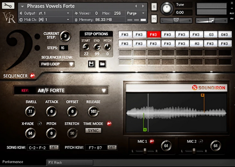Select the A3 sequencer step
Viewport: 235px width, 167px height.
[x=197, y=44]
